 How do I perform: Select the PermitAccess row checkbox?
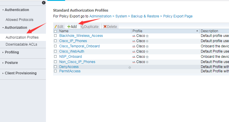(x=56, y=71)
